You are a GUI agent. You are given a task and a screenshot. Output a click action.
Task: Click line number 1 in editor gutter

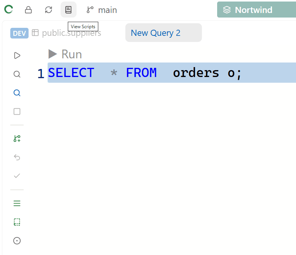pyautogui.click(x=41, y=74)
